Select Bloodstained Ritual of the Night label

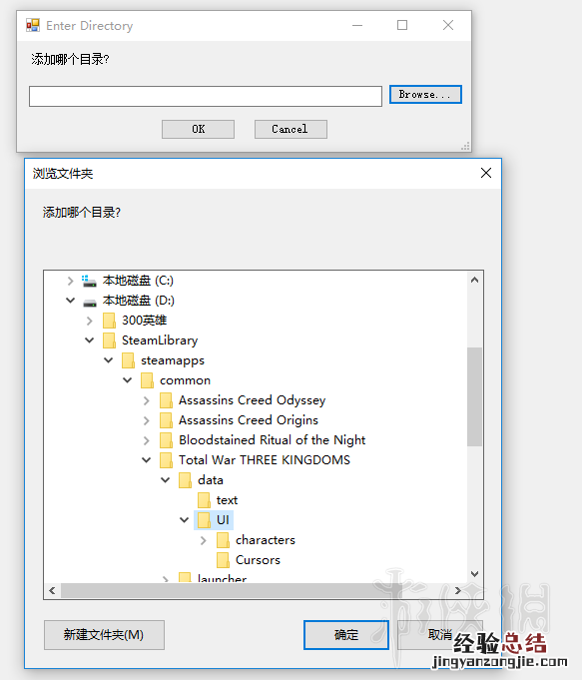coord(273,440)
